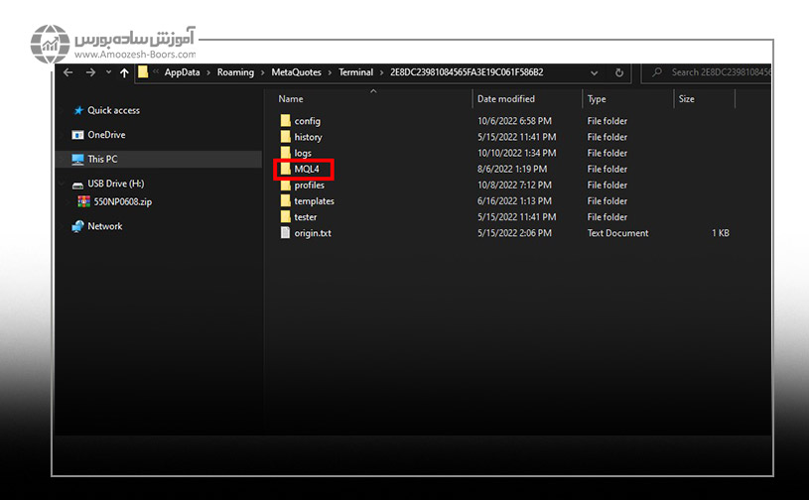Refresh the current folder view
The image size is (809, 500).
point(620,72)
